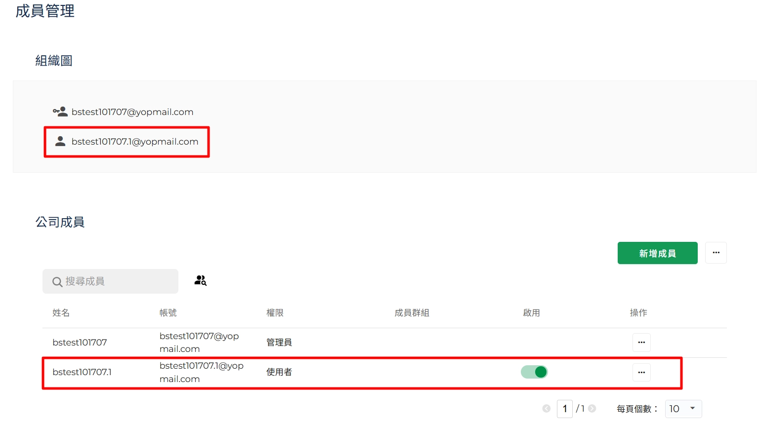
Task: Open the actions menu for the bstest101707 row
Action: [641, 343]
